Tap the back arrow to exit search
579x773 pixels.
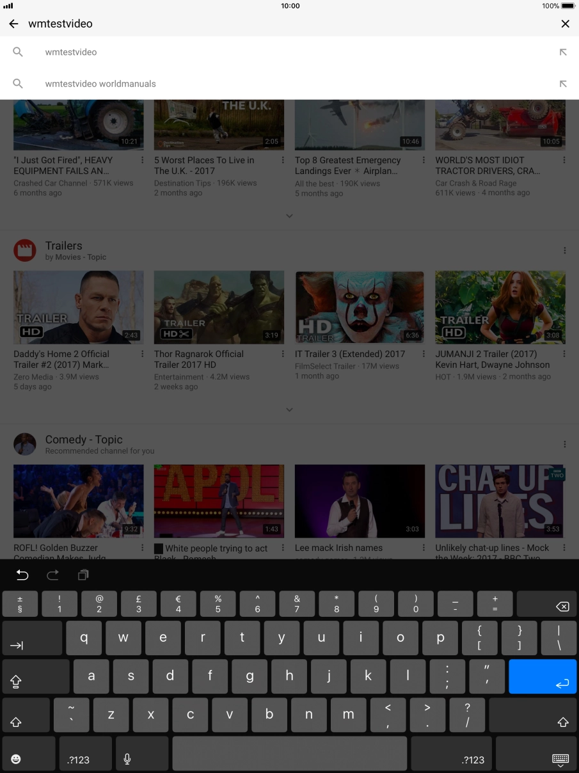[x=13, y=24]
